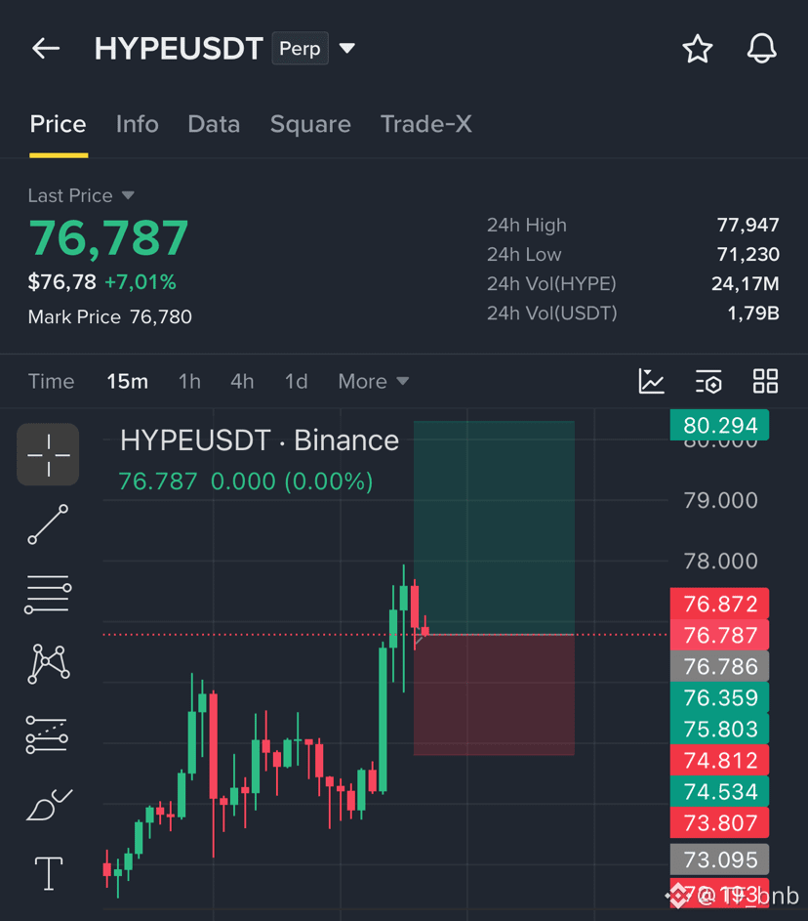Viewport: 808px width, 921px height.
Task: Select the Time line chart view
Action: pyautogui.click(x=51, y=382)
